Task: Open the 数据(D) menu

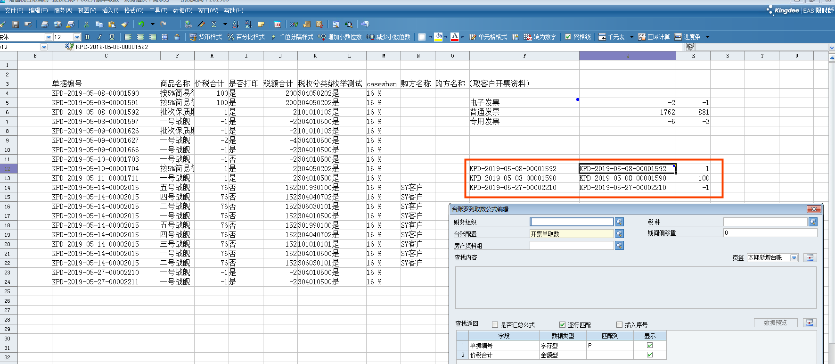Action: coord(182,10)
